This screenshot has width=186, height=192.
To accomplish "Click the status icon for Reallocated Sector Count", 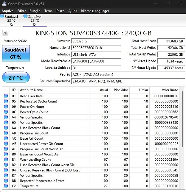I will click(6, 101).
